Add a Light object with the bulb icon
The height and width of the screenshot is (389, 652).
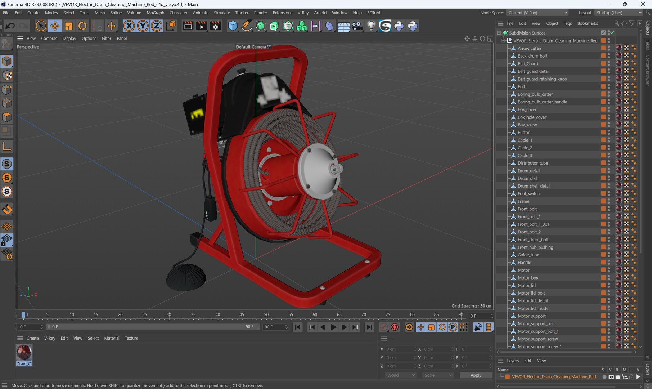tap(371, 26)
